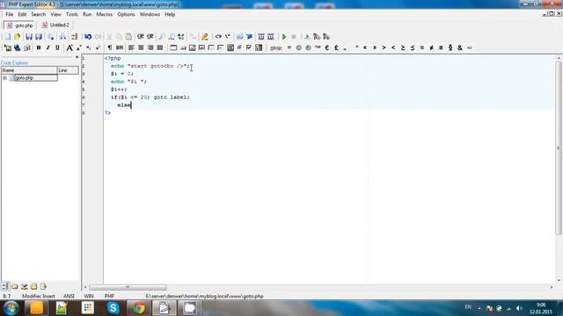The height and width of the screenshot is (316, 563).
Task: Click the increase font size A icon
Action: pos(69,47)
